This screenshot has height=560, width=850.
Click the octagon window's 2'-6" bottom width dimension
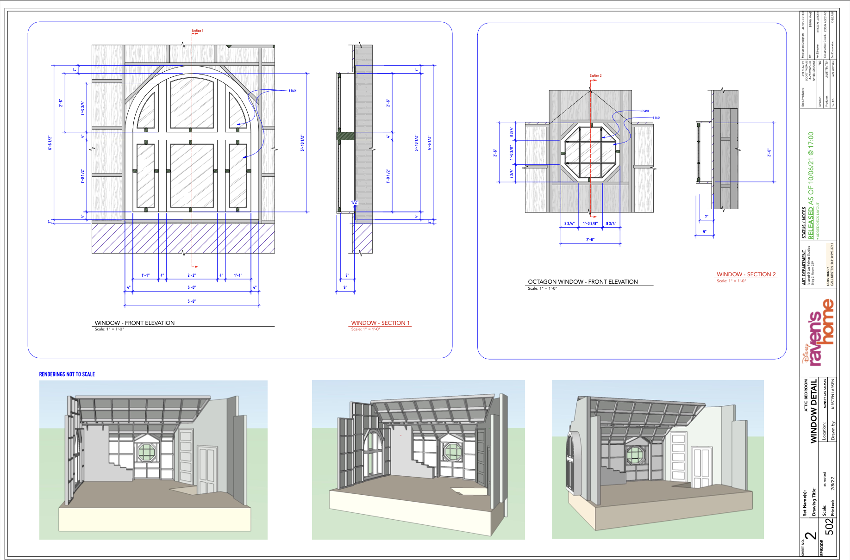click(x=590, y=240)
